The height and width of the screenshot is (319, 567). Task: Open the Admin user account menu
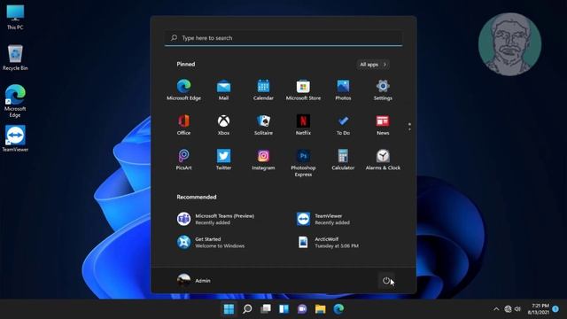(x=194, y=280)
